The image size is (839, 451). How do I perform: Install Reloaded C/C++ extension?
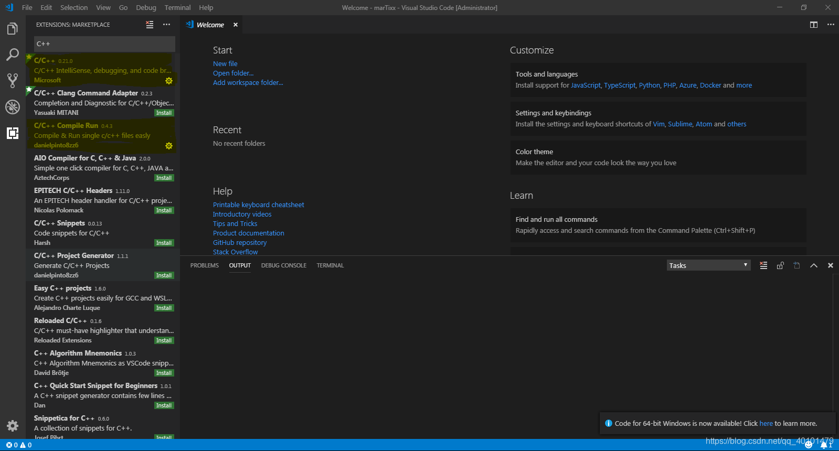pyautogui.click(x=164, y=340)
